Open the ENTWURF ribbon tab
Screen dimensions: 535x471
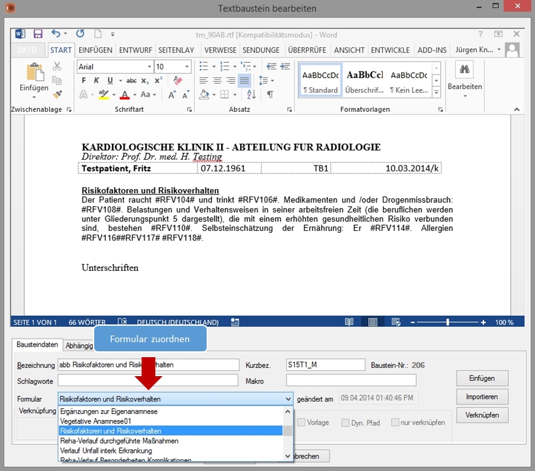point(135,50)
